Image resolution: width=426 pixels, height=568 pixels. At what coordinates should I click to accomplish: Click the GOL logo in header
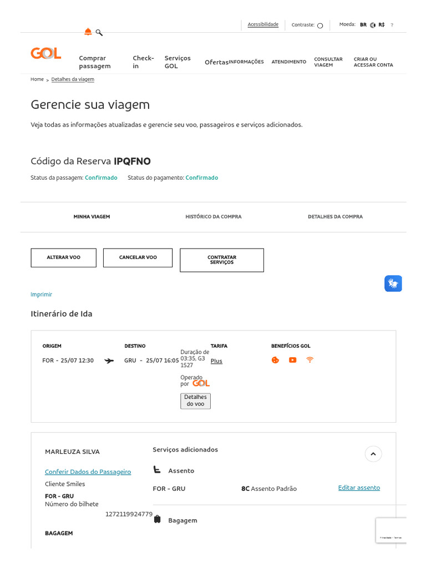click(45, 53)
